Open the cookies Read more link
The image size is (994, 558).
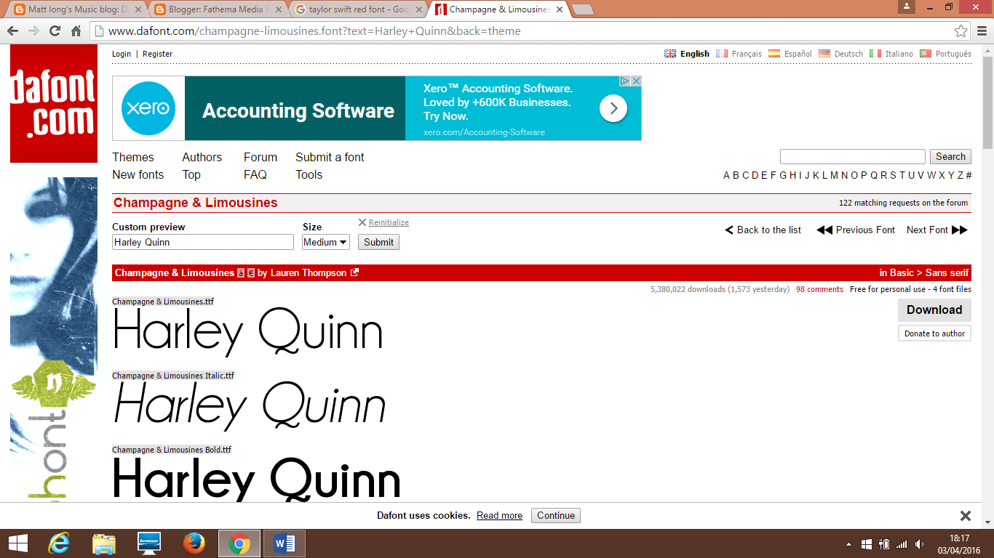[x=499, y=515]
